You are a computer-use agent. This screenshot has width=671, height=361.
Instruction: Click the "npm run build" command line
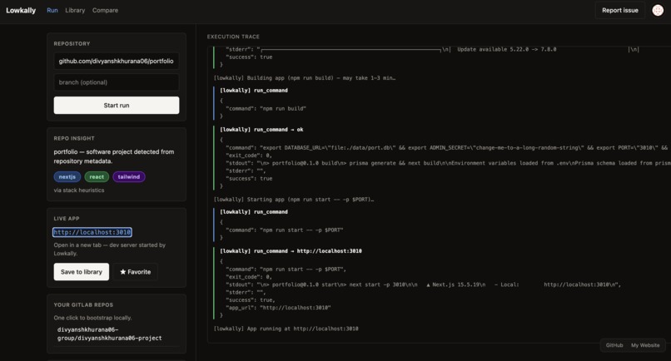point(266,109)
